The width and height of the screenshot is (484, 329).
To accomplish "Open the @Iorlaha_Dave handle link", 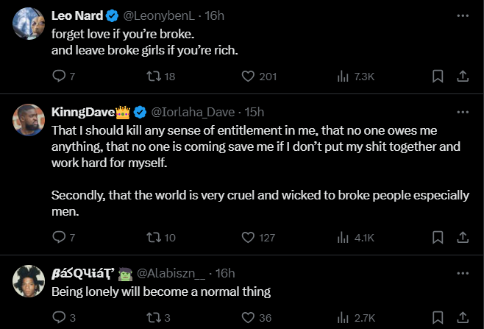I will pyautogui.click(x=192, y=112).
